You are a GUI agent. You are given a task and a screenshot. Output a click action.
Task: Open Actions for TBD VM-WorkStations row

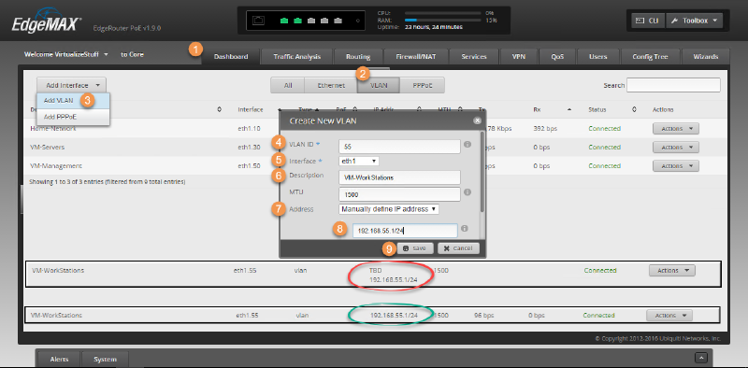tap(672, 270)
